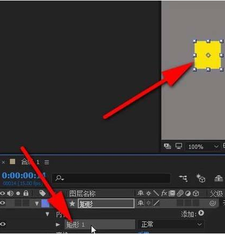
Task: Open the 合成 1 panel menu icon
Action: pyautogui.click(x=47, y=162)
